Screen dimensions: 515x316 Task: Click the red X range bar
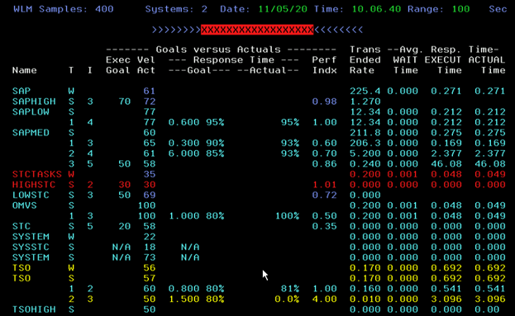tap(257, 30)
